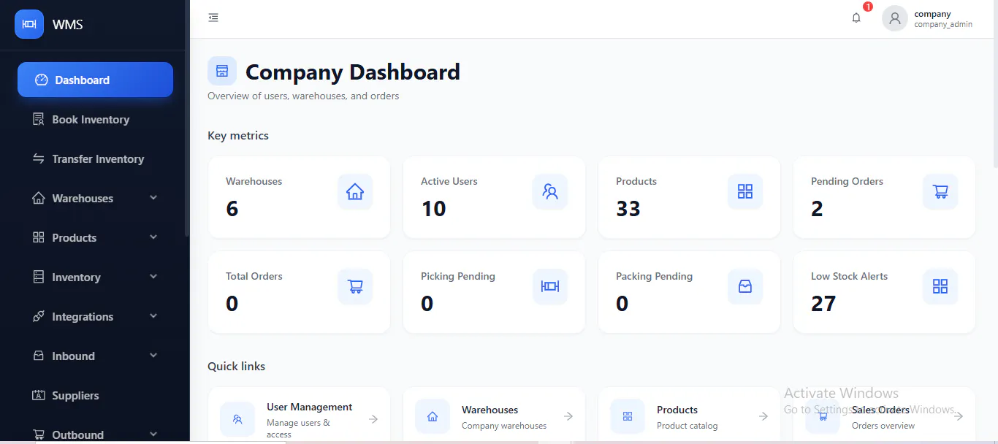Expand the Integrations sidebar chevron
Screen dimensions: 998x444
click(x=153, y=316)
